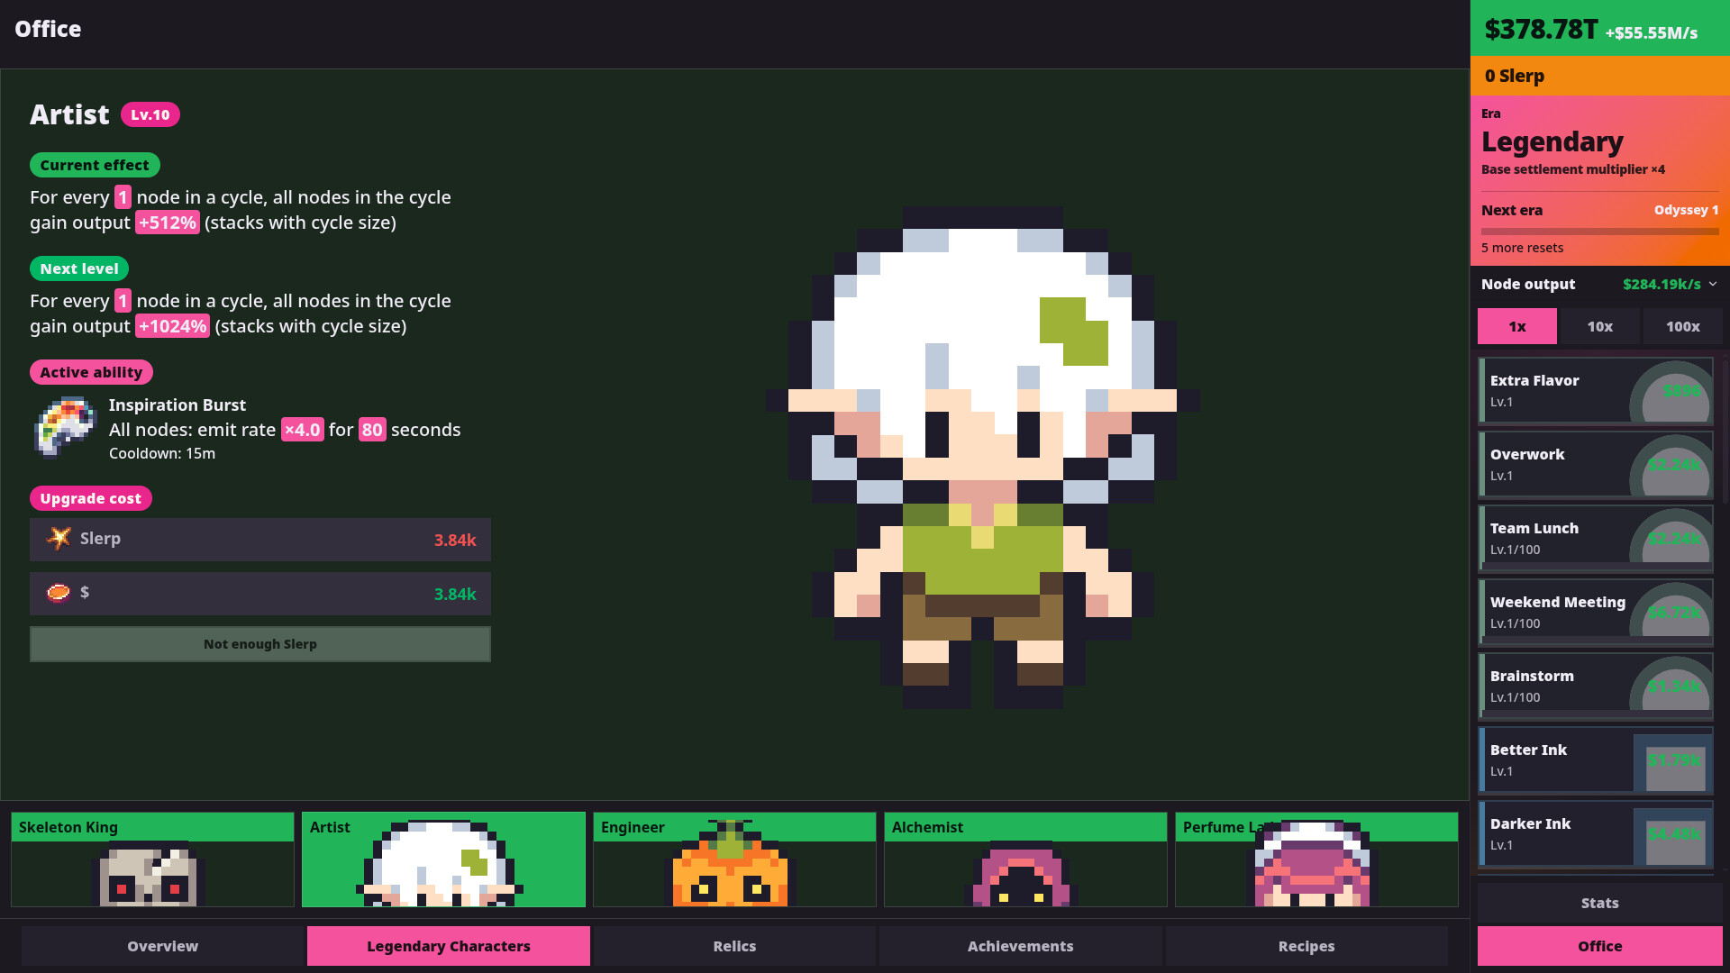Click the $378.78T money total
The height and width of the screenshot is (973, 1730).
coord(1541,30)
